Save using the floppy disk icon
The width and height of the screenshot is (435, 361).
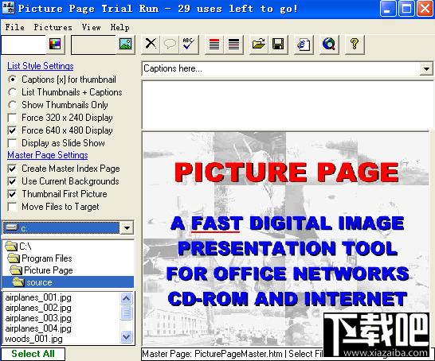tap(278, 45)
